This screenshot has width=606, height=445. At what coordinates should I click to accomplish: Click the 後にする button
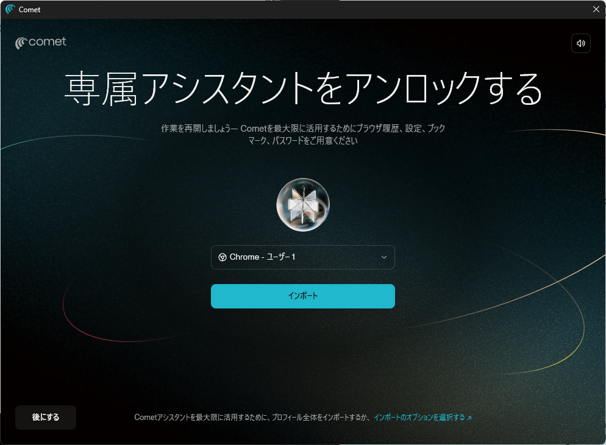[46, 417]
